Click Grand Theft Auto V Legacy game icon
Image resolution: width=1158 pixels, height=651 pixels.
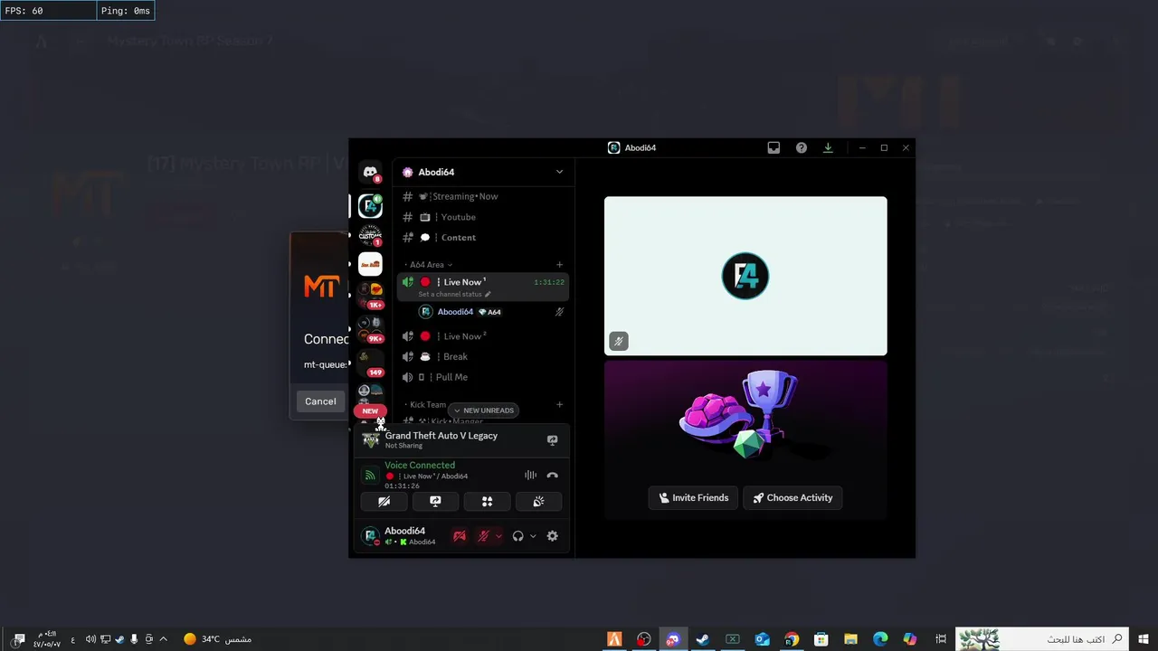[370, 440]
